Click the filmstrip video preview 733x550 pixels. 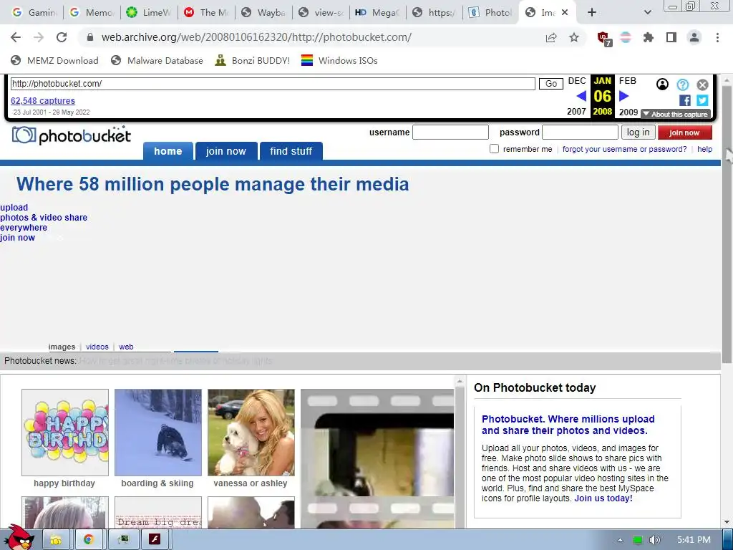377,459
